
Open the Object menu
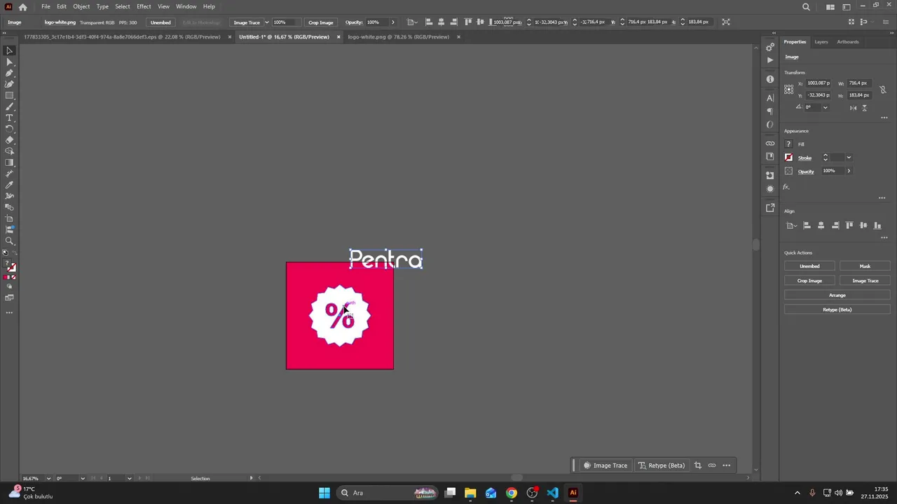(81, 6)
